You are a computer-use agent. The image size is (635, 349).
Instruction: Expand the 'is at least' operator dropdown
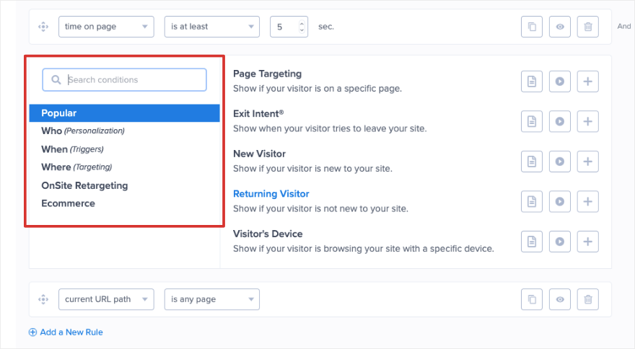pyautogui.click(x=211, y=27)
